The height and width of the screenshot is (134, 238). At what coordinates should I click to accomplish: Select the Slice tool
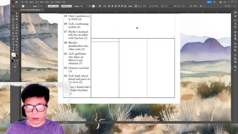click(17, 47)
